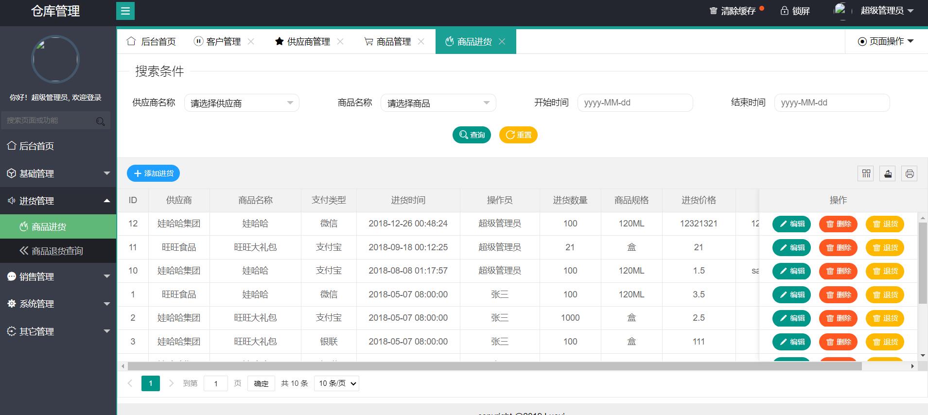Click the clear cache trash icon

click(713, 11)
